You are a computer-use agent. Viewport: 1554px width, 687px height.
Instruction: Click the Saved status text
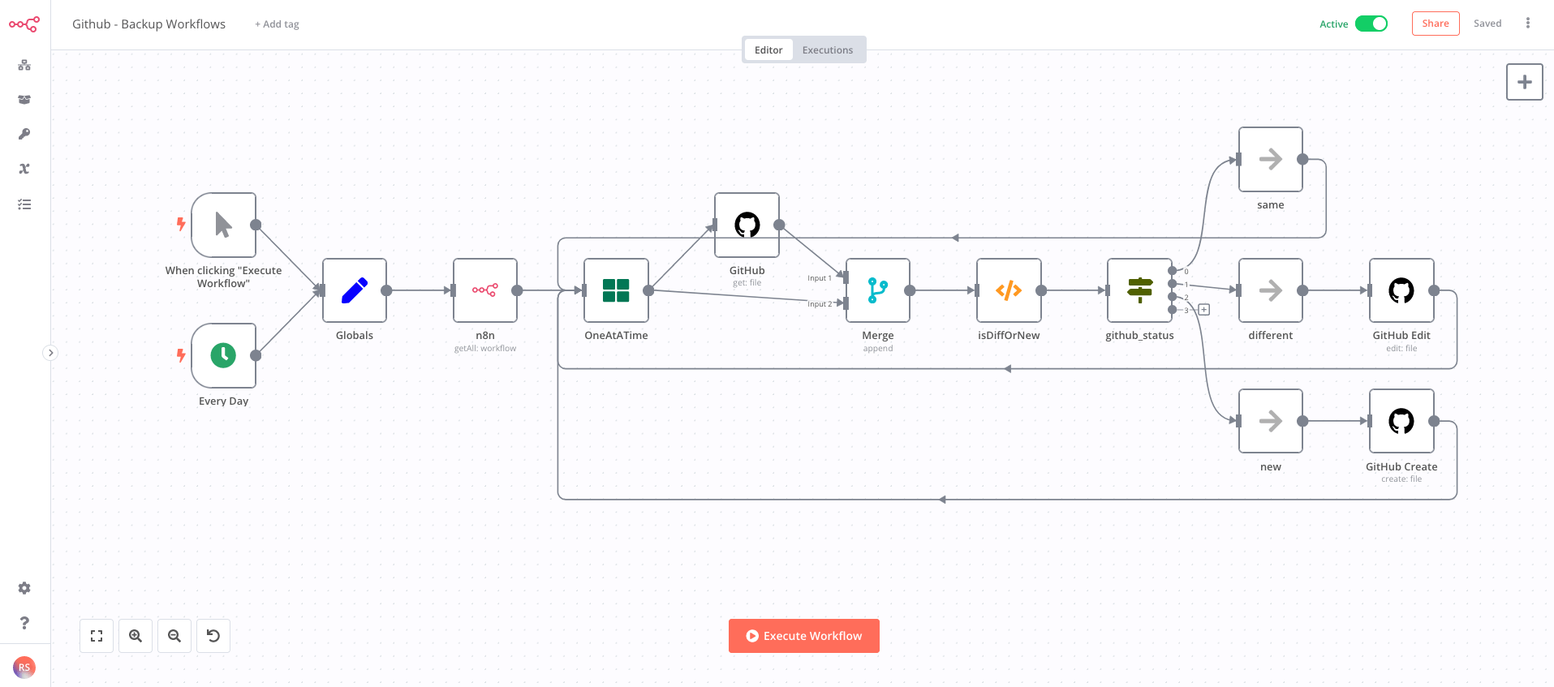pos(1487,24)
